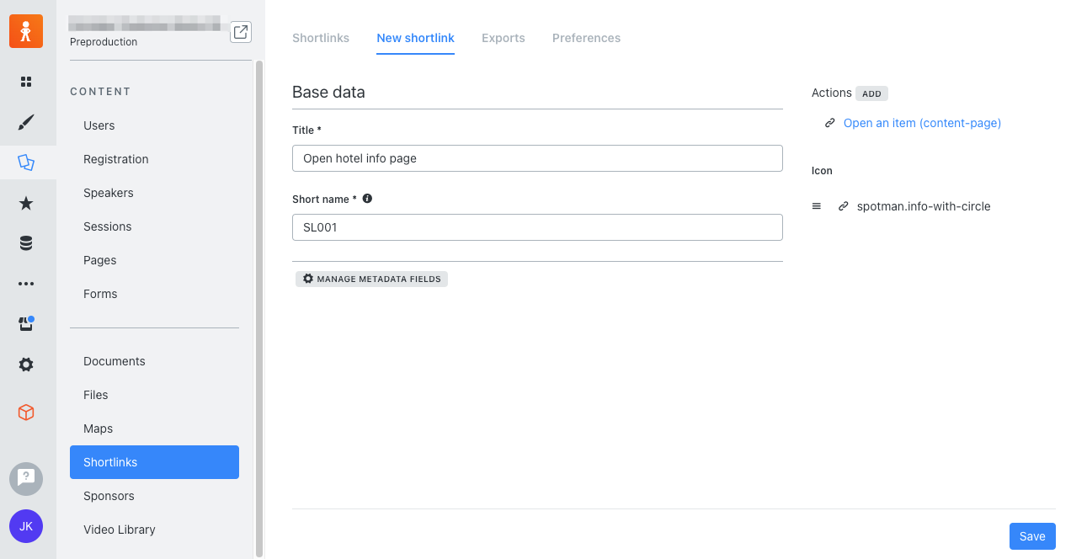Click the spotman.info-with-circle icon entry

pos(924,206)
